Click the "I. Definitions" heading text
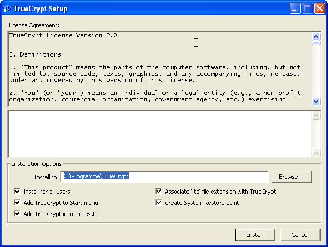The height and width of the screenshot is (247, 328). [x=35, y=54]
